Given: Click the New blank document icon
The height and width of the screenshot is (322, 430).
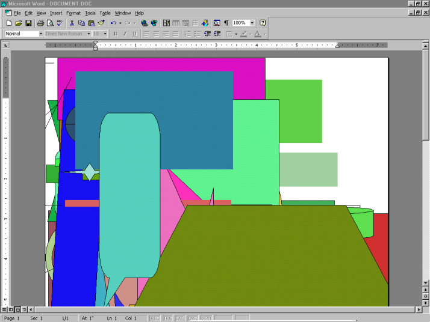Looking at the screenshot, I should pos(9,23).
